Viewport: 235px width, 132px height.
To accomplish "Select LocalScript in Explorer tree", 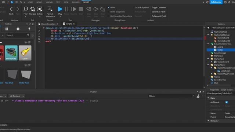I will [225, 71].
